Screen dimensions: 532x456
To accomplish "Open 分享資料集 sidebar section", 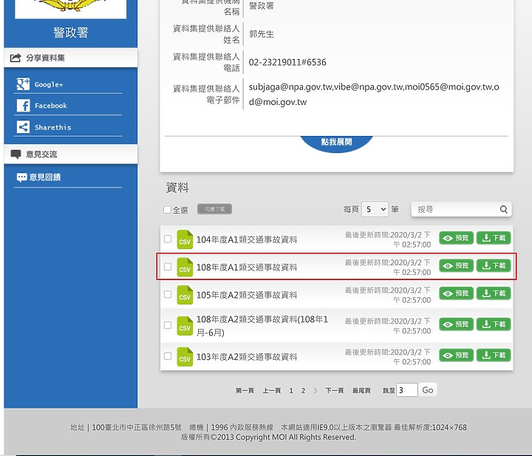I will tap(71, 58).
